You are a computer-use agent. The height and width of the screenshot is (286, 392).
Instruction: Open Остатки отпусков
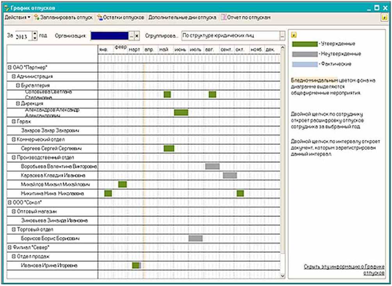tap(121, 18)
